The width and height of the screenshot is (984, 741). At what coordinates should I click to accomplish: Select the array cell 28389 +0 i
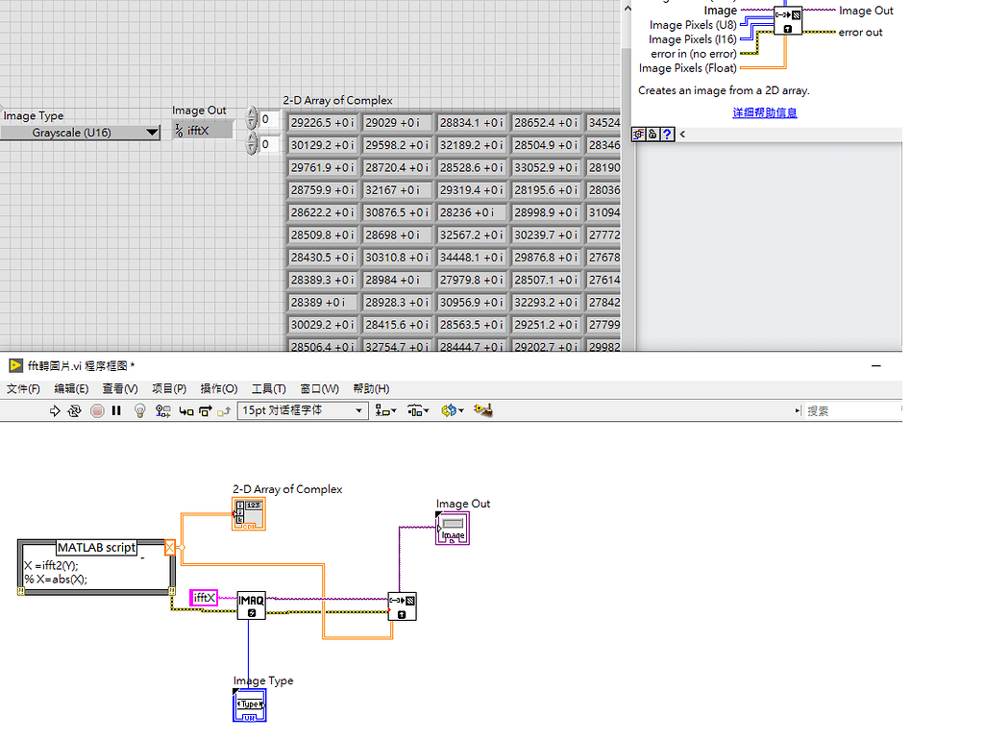click(322, 303)
